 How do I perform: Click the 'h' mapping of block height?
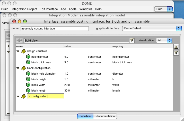point(113,79)
